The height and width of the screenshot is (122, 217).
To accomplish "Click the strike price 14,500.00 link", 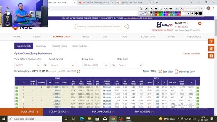I will coord(107,101).
